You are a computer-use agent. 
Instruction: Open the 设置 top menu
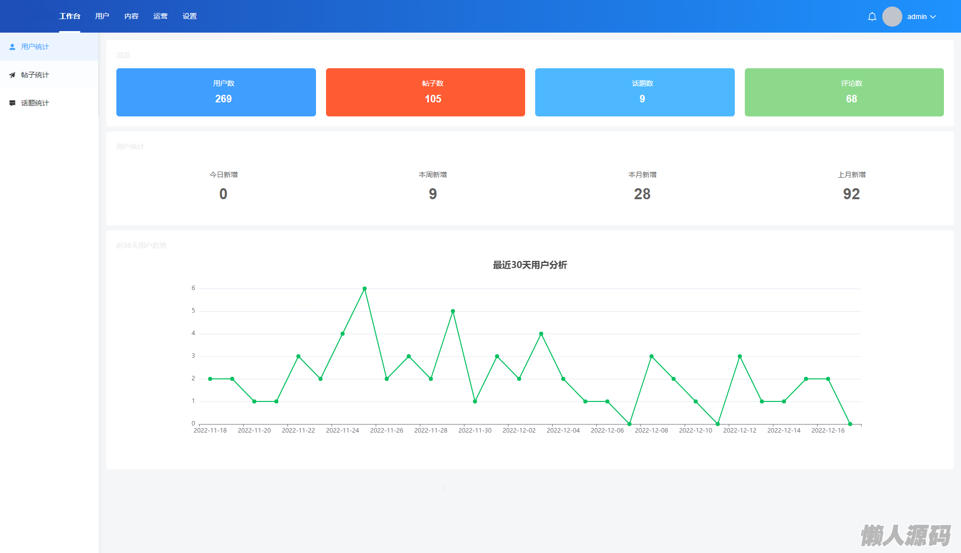coord(190,16)
